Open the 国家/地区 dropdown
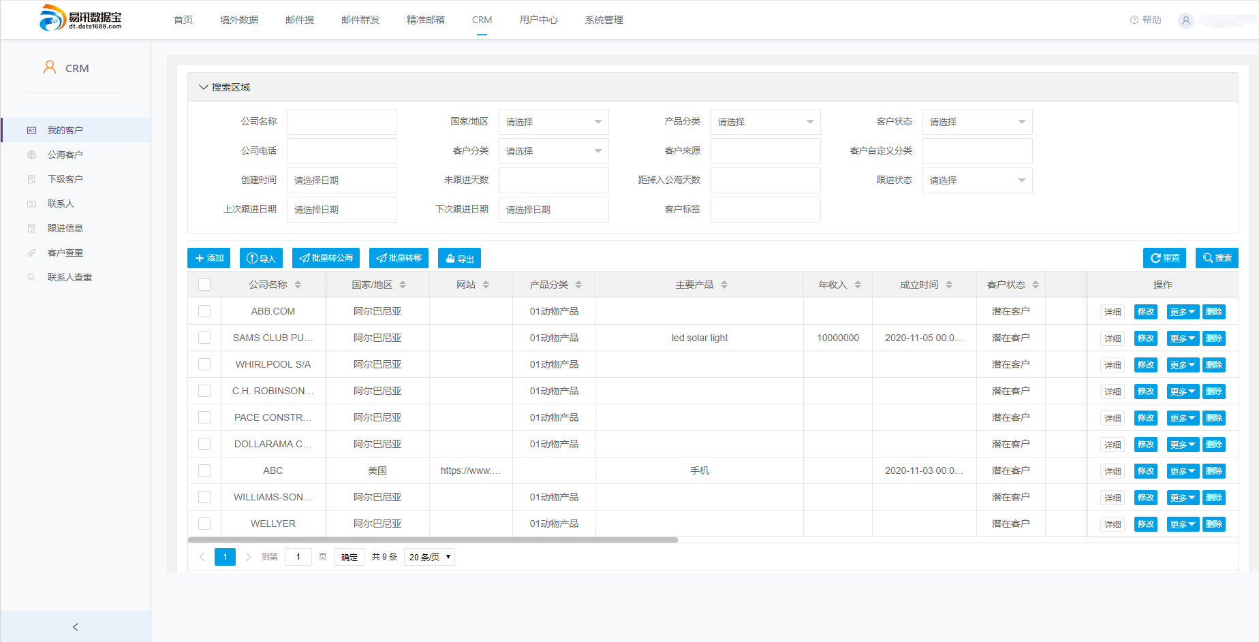Viewport: 1259px width, 642px height. (x=553, y=122)
